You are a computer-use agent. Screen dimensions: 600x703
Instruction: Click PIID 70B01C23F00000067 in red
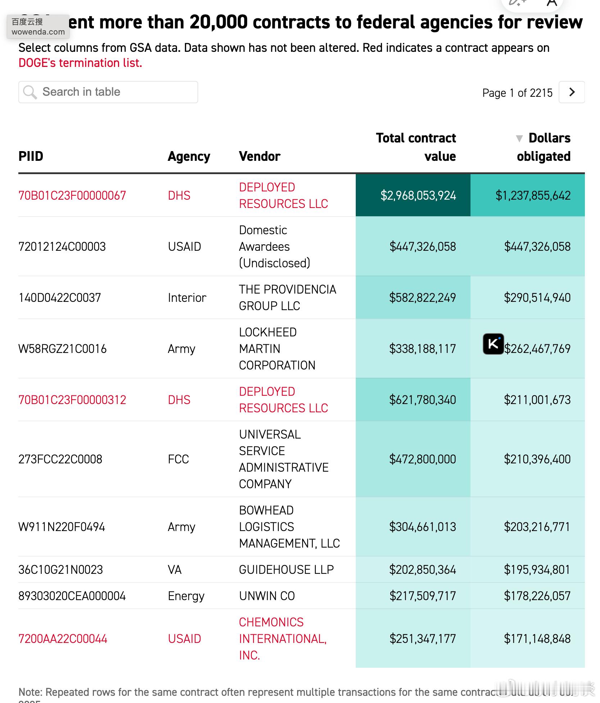pos(72,195)
